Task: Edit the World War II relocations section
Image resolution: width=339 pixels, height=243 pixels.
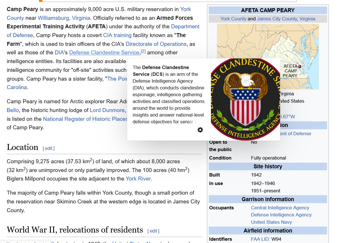Action: pos(153,231)
